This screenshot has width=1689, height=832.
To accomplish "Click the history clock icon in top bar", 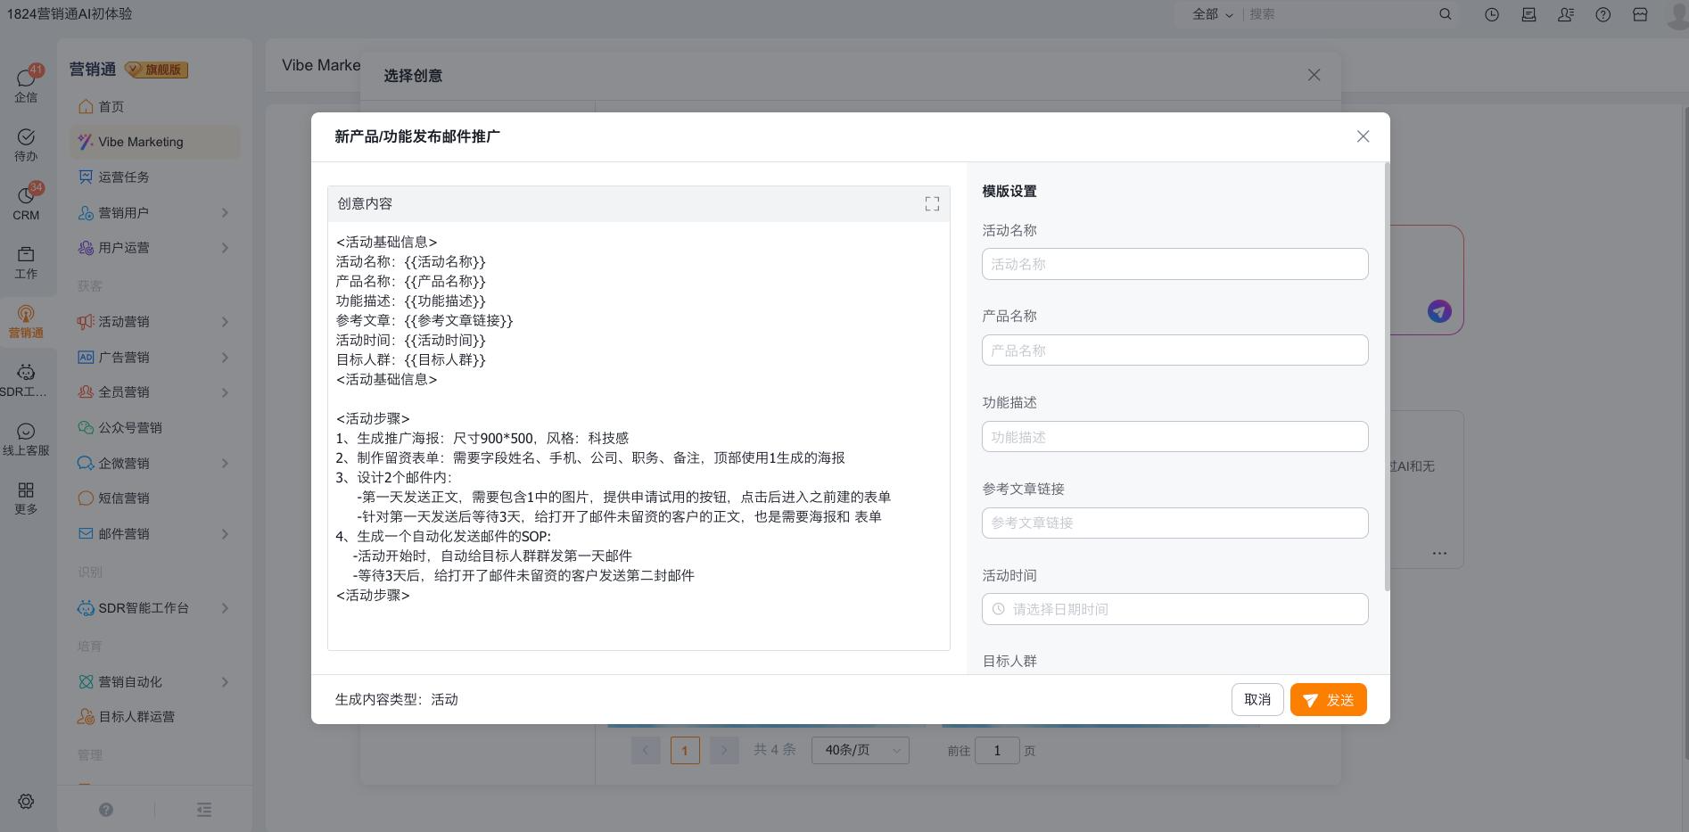I will (1491, 14).
